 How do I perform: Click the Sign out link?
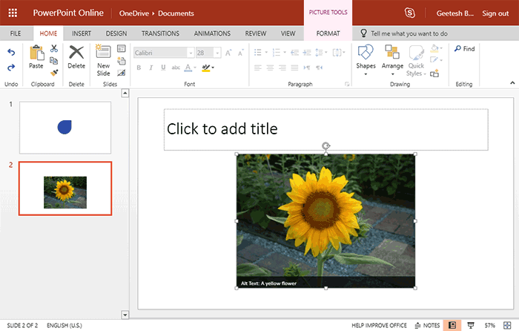click(495, 13)
